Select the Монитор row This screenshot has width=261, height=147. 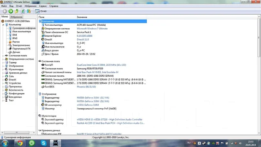(93, 109)
